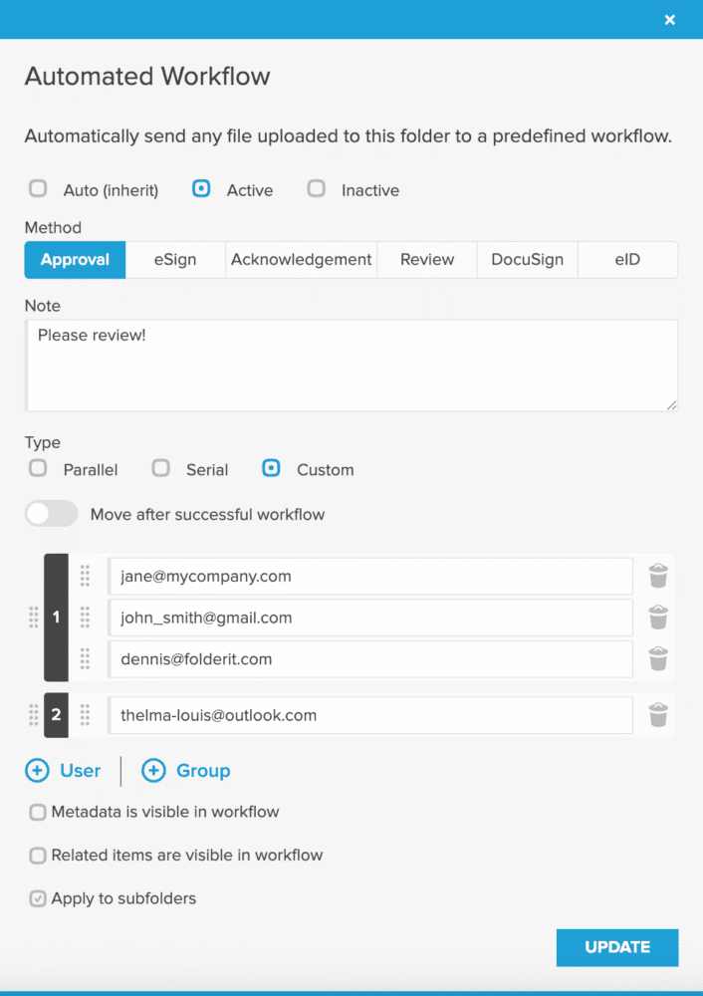The width and height of the screenshot is (703, 996).
Task: Delete the jane@mycompany.com recipient row
Action: coord(658,577)
